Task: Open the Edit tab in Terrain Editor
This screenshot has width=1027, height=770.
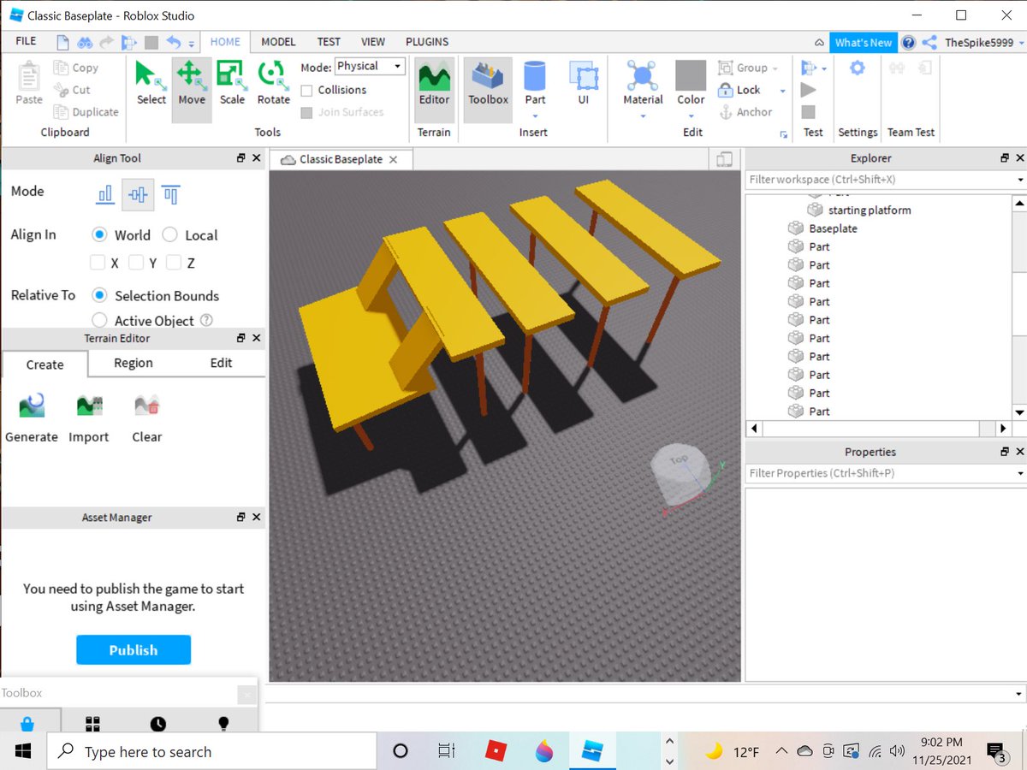Action: tap(221, 363)
